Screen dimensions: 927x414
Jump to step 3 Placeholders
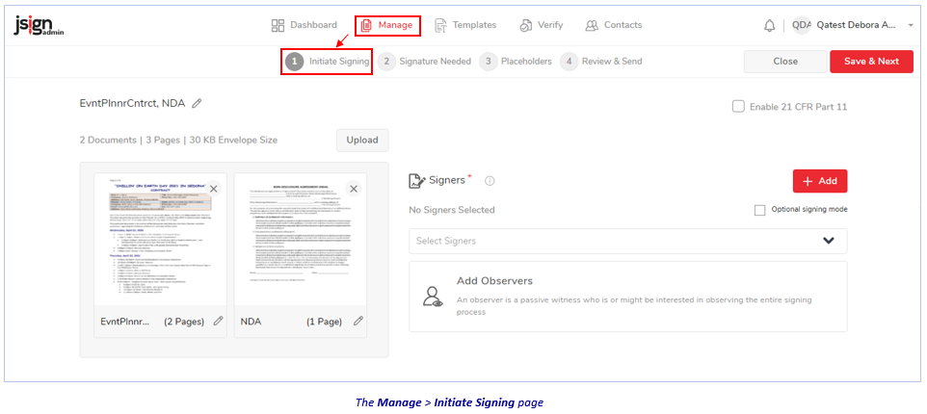coord(516,62)
